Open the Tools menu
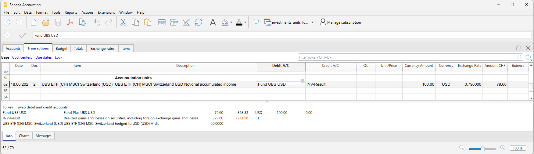534x154 pixels. tap(56, 12)
